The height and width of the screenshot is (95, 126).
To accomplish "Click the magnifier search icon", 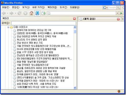I will (118, 8).
